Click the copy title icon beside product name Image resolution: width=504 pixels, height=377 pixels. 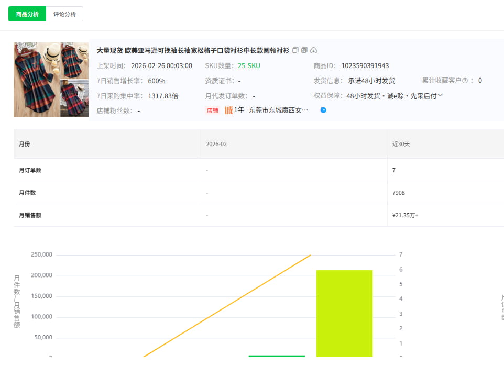[295, 50]
